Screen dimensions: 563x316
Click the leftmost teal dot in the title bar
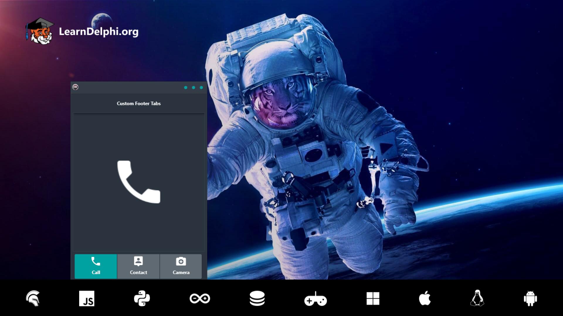(186, 87)
